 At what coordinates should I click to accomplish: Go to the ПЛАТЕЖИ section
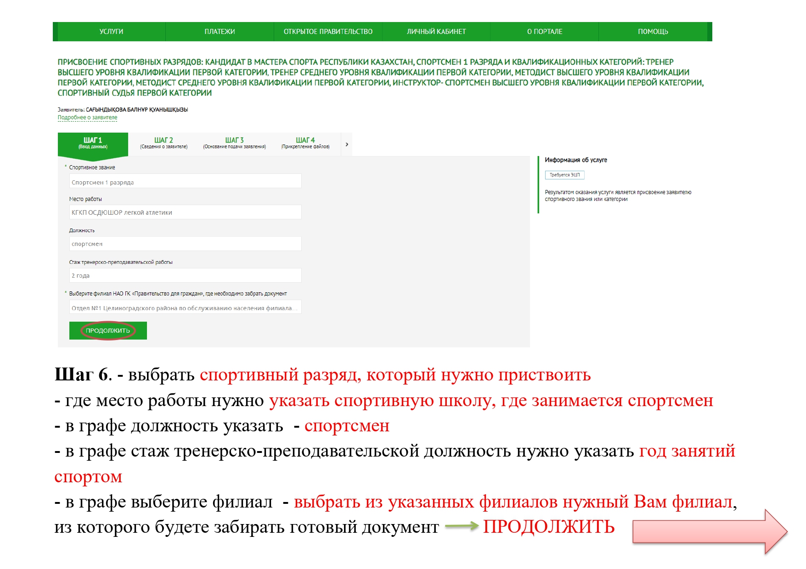(x=220, y=32)
